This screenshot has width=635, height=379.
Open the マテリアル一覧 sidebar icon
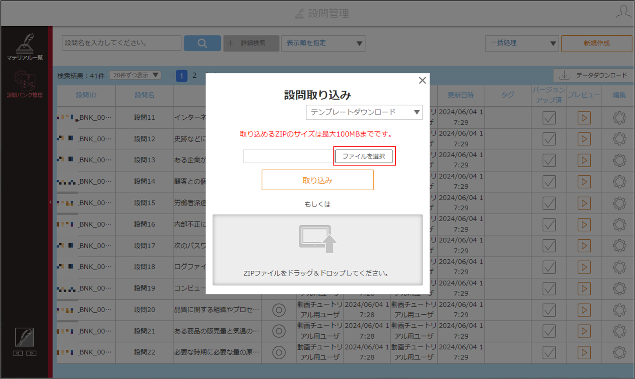pos(24,47)
